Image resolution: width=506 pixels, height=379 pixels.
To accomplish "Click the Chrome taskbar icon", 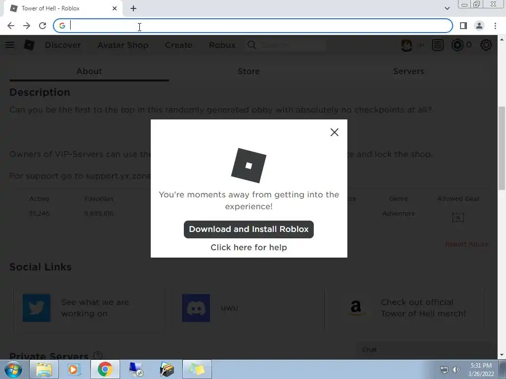I will [105, 369].
